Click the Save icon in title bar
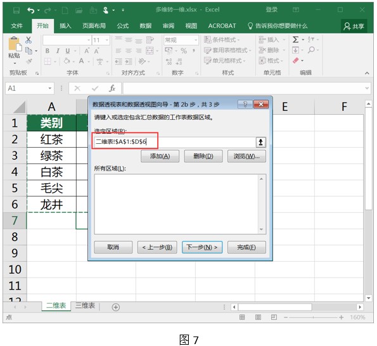 point(16,10)
